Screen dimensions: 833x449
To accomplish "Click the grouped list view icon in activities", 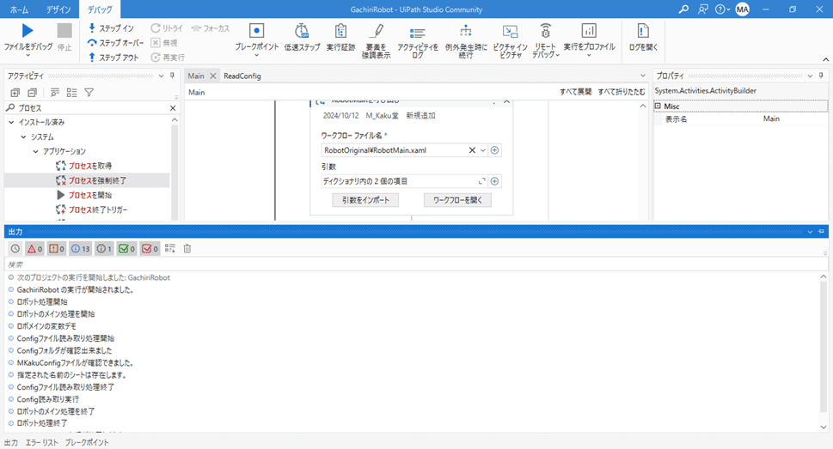I will 71,93.
